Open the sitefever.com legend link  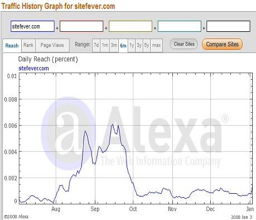[33, 68]
